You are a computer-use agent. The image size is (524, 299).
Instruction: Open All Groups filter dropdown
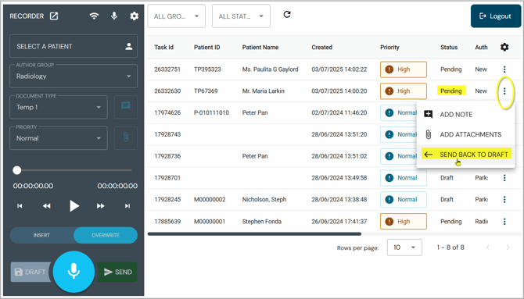point(177,16)
